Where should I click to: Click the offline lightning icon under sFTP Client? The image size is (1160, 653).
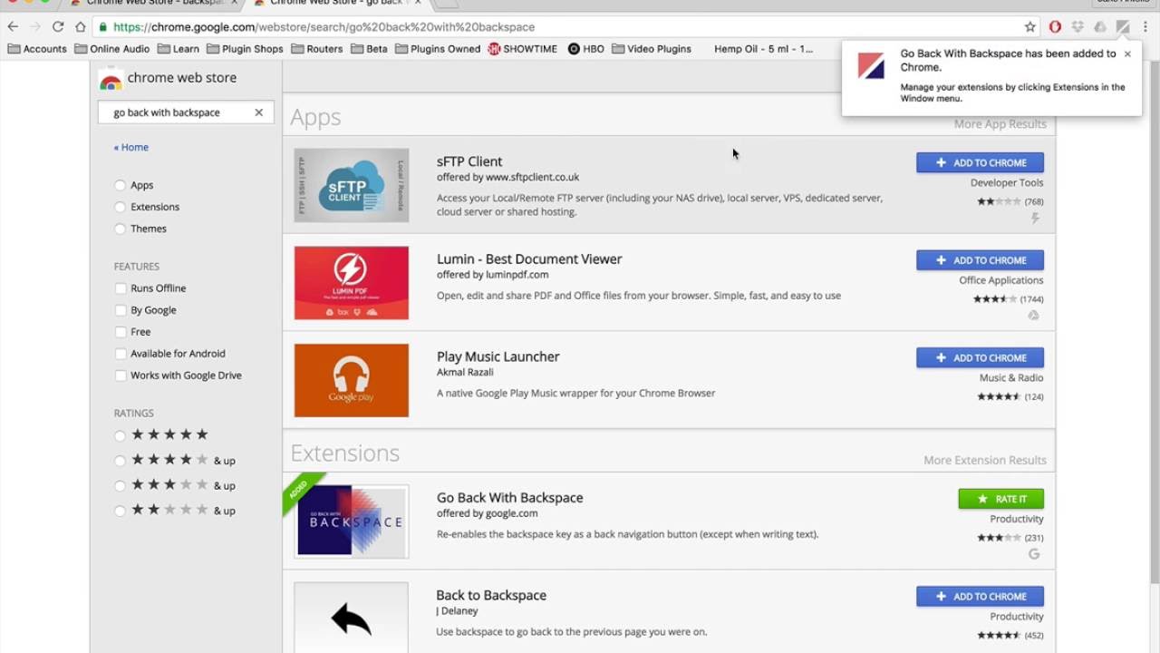(x=1035, y=219)
